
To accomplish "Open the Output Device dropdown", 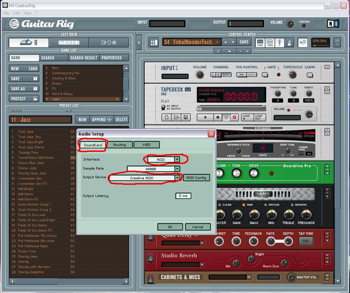I will pyautogui.click(x=177, y=178).
